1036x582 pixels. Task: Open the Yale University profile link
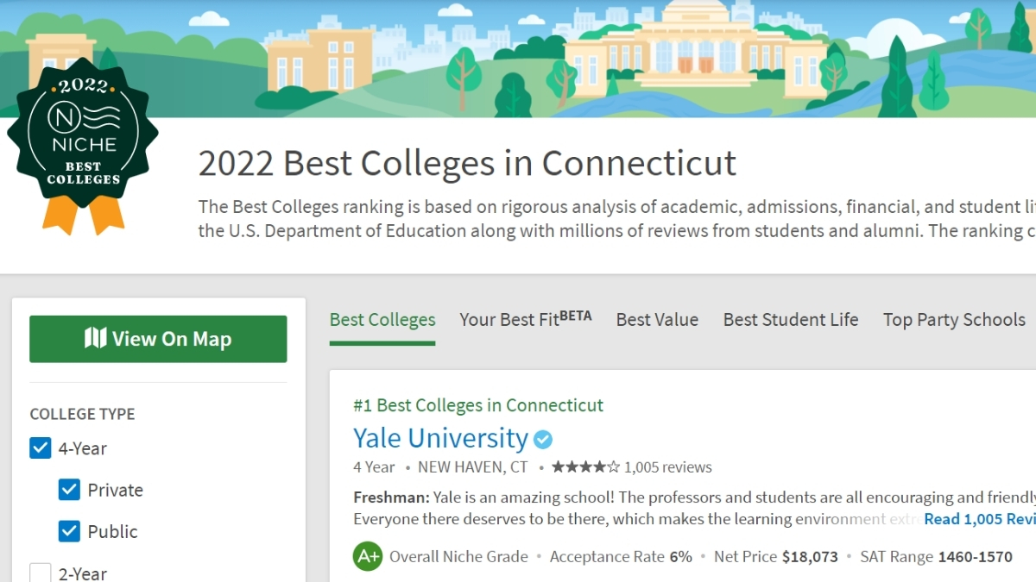[x=440, y=439]
